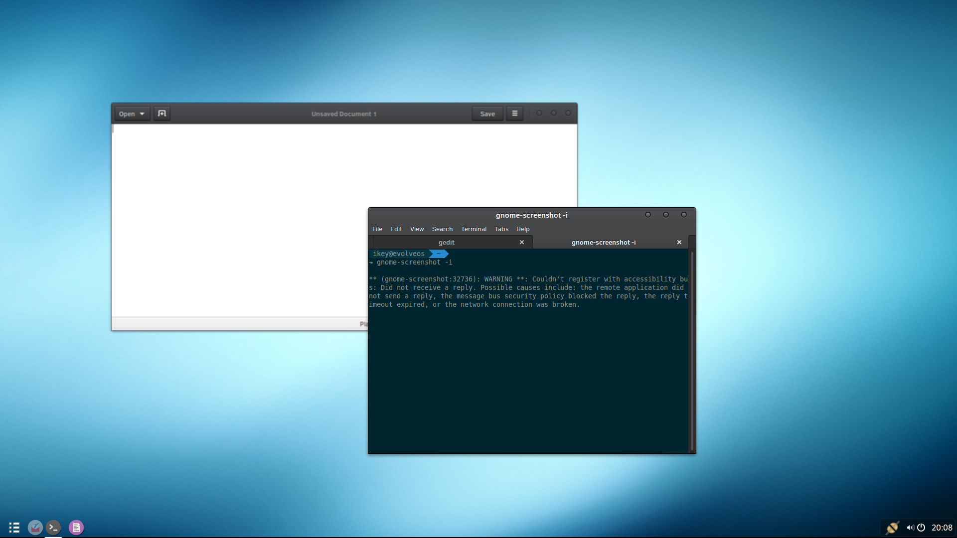Close the gedit terminal tab
Screen dimensions: 957x538
pos(522,242)
